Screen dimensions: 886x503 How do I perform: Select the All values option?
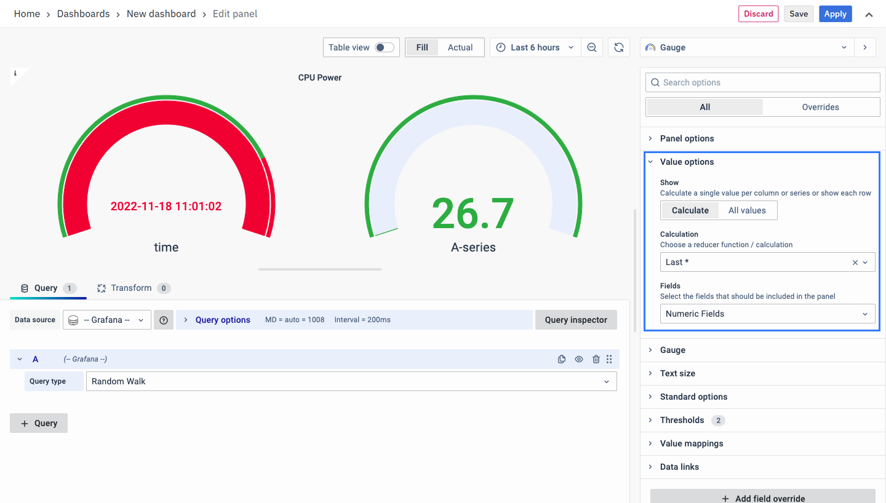747,210
